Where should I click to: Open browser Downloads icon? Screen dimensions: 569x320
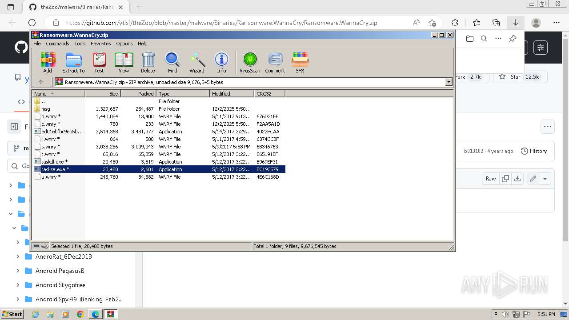[x=516, y=23]
